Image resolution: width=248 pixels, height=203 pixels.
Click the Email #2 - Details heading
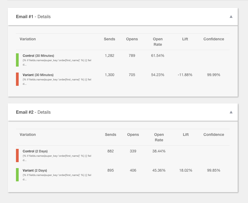[33, 112]
